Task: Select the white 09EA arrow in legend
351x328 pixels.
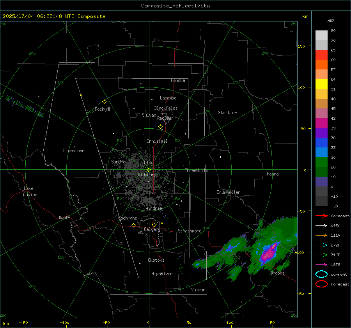Action: [321, 226]
